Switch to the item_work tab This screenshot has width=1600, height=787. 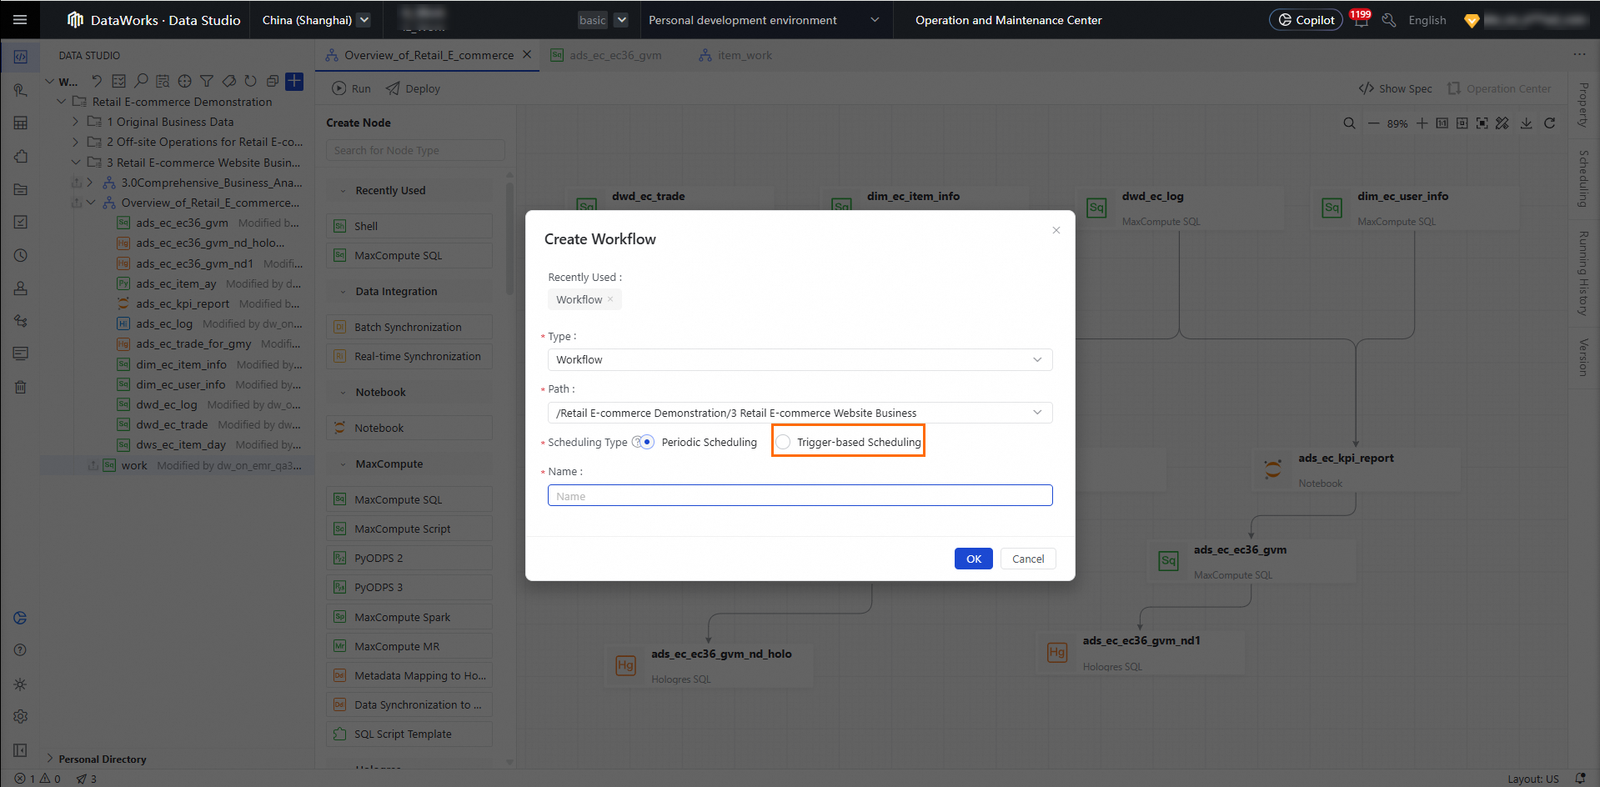pyautogui.click(x=744, y=55)
